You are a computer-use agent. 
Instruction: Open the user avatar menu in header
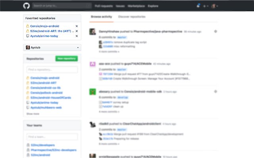tap(215, 6)
